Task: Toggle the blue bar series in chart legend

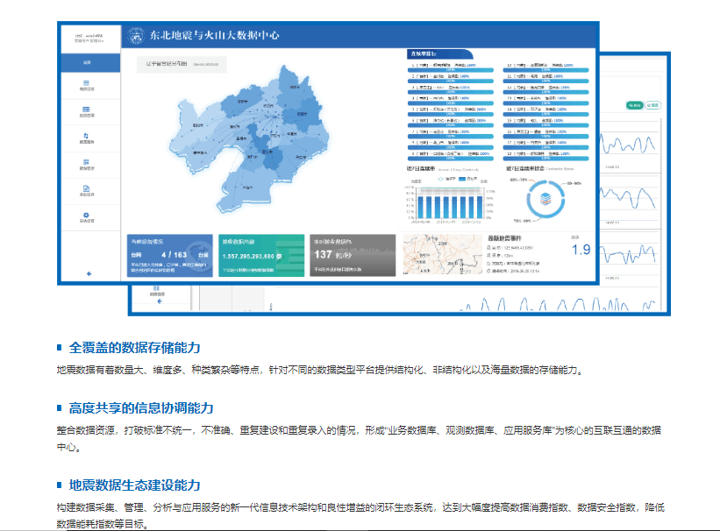Action: coord(468,179)
